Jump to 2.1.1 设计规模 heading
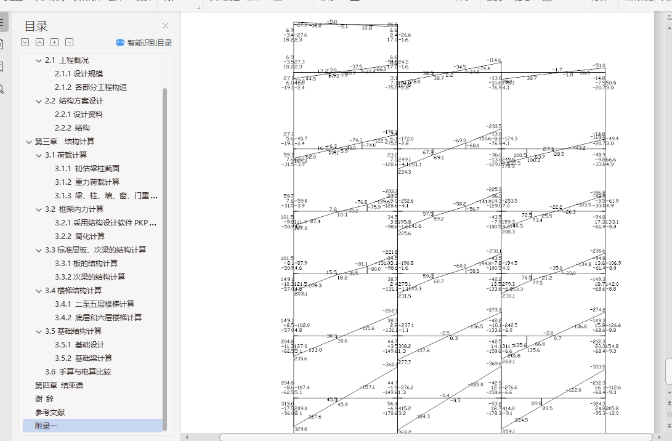672x441 pixels. (x=79, y=74)
